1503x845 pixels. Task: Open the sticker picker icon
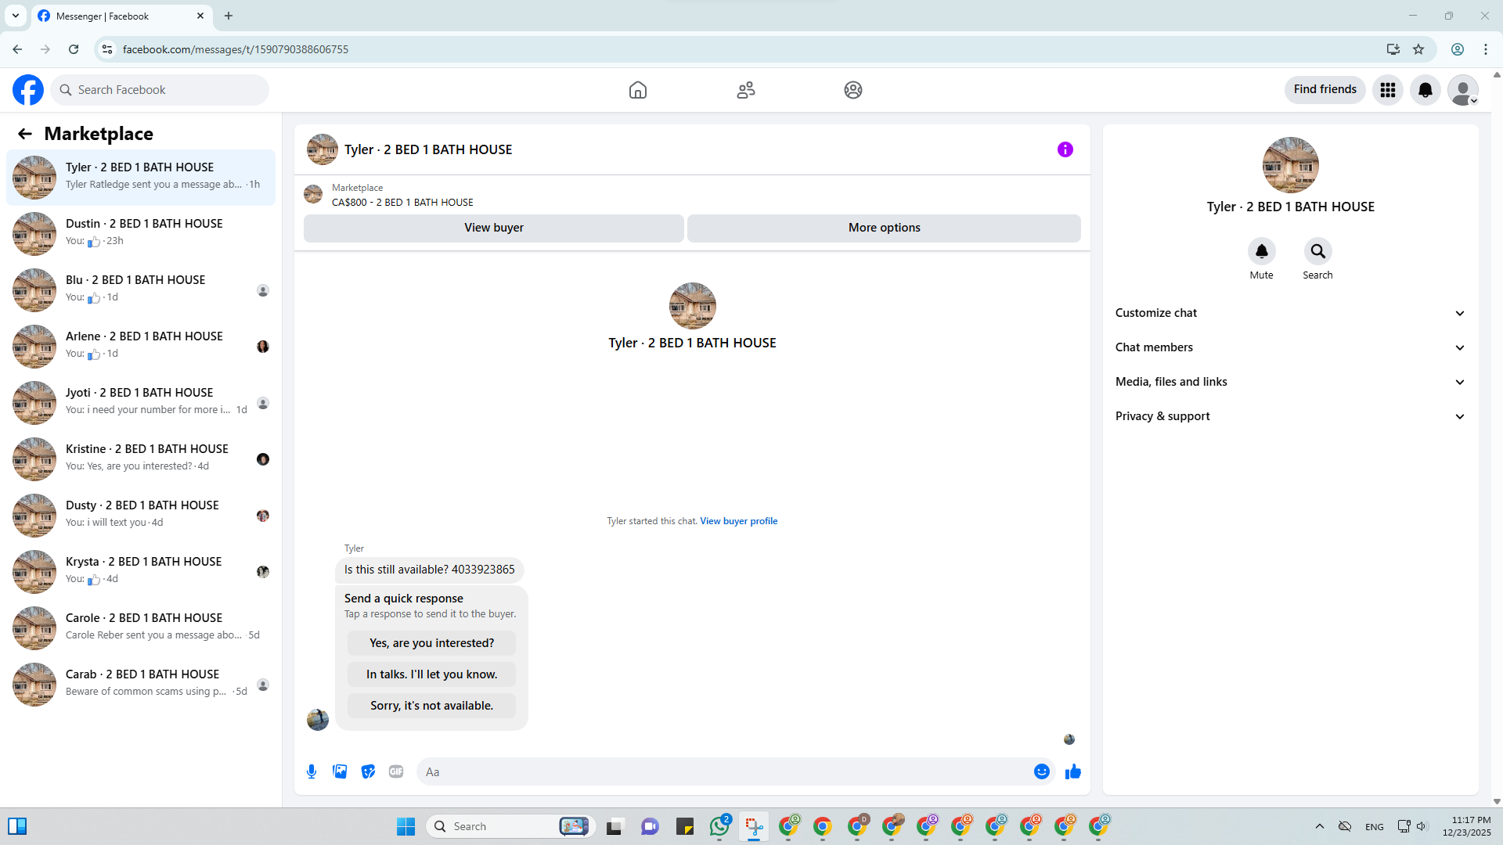368,771
